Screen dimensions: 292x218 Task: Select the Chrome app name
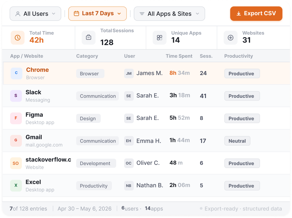37,70
